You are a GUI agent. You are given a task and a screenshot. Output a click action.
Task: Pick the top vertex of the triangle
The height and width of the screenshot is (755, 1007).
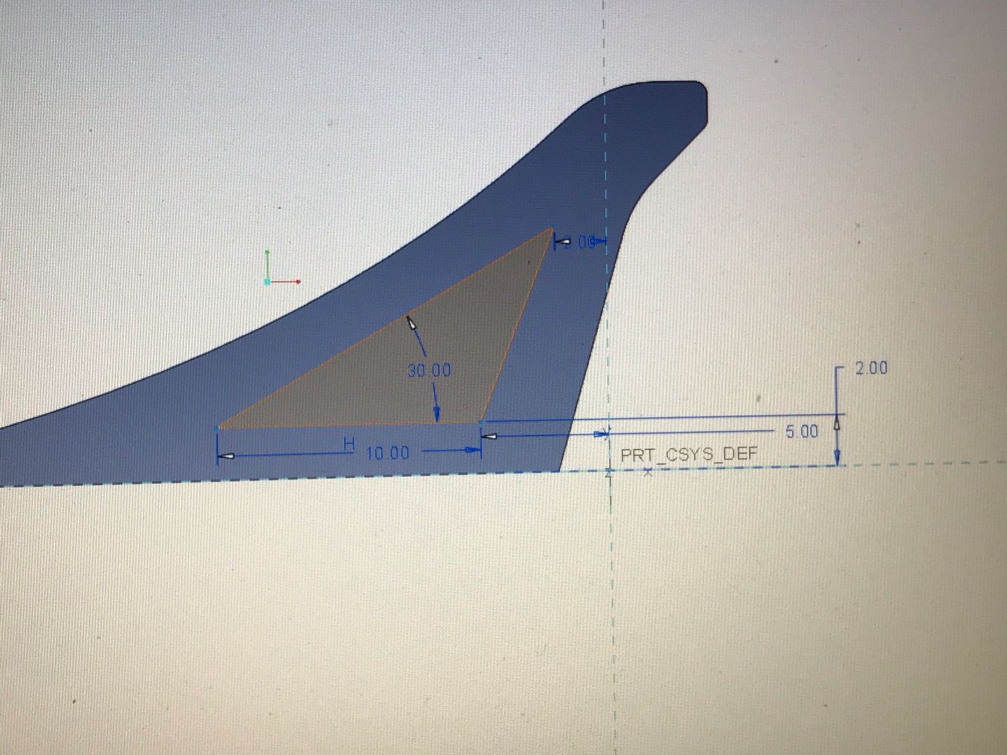(552, 228)
